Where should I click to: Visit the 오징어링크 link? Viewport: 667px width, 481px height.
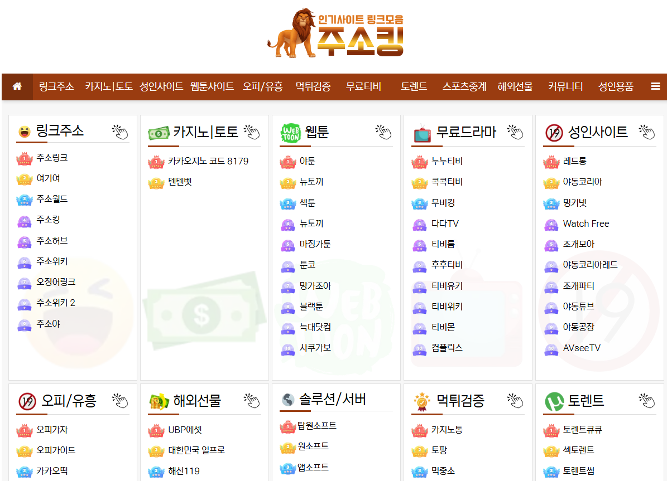tap(56, 281)
